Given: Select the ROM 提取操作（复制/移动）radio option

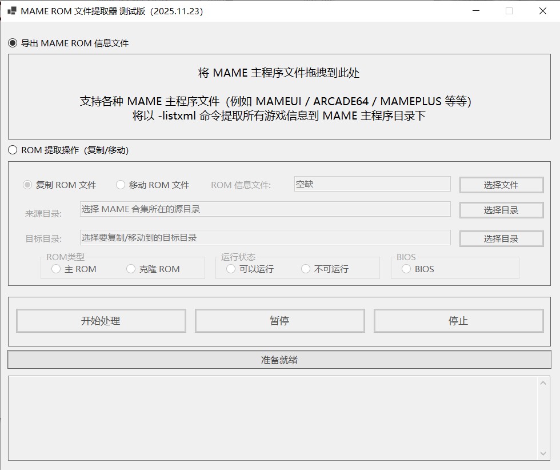Looking at the screenshot, I should pyautogui.click(x=11, y=150).
